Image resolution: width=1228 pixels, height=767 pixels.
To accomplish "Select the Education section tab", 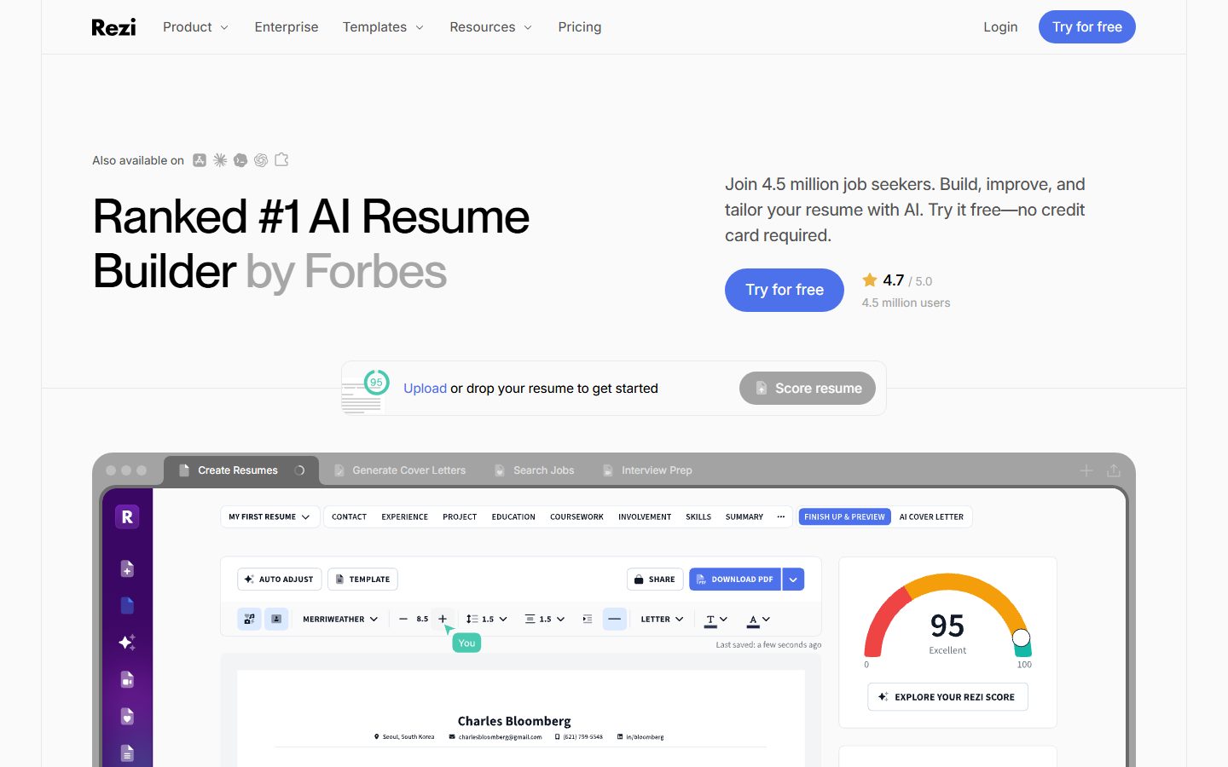I will point(513,517).
